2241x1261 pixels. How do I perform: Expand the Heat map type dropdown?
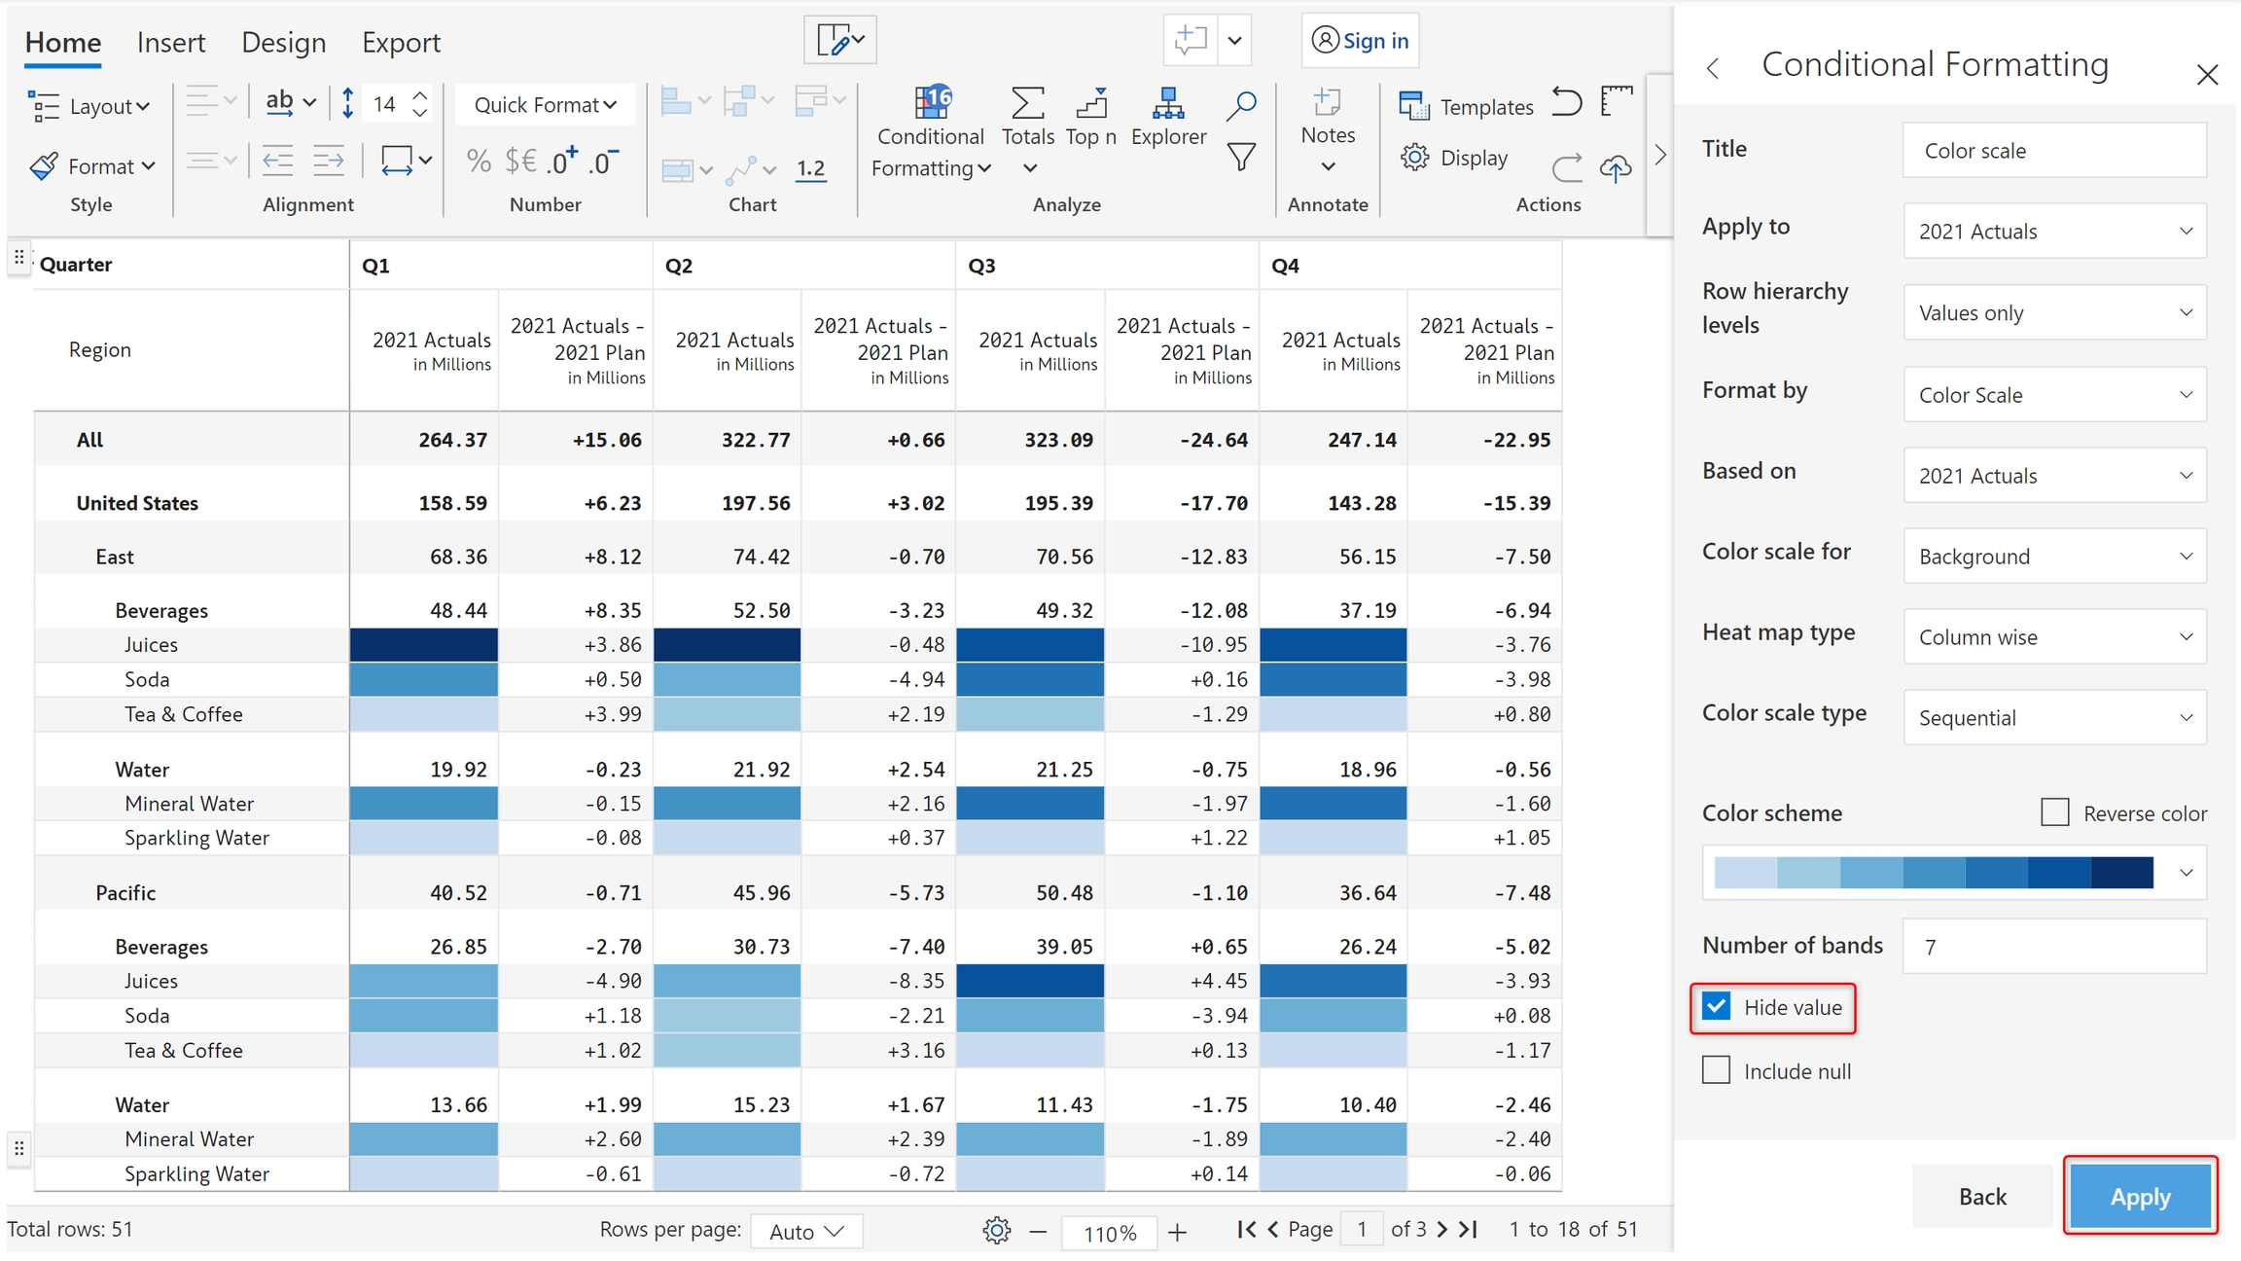pyautogui.click(x=2054, y=637)
